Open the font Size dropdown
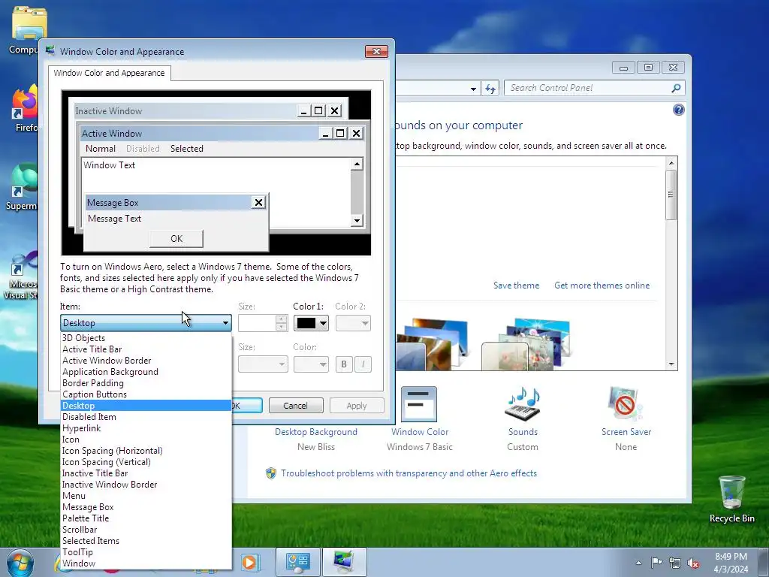Image resolution: width=769 pixels, height=577 pixels. click(263, 364)
